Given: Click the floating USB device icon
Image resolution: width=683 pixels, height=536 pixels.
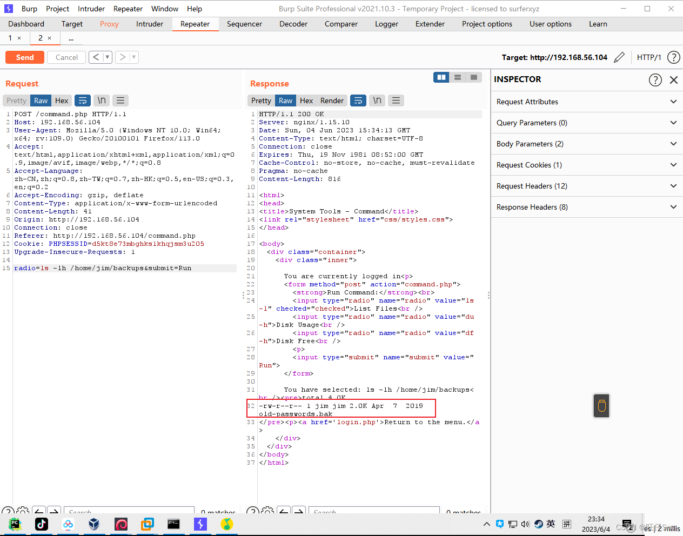Looking at the screenshot, I should 601,405.
